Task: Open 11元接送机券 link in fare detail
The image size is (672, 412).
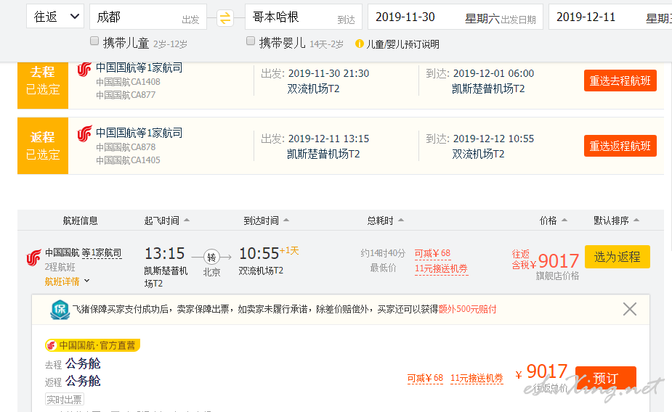Action: pos(477,378)
